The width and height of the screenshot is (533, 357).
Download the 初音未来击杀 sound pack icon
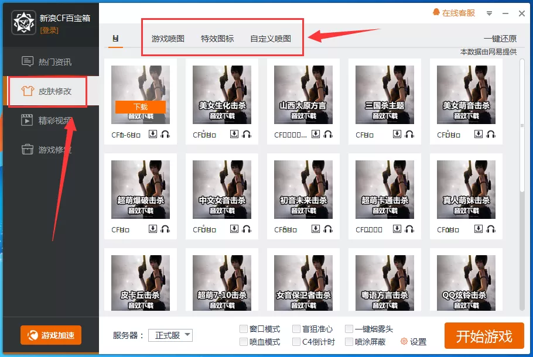pos(316,229)
